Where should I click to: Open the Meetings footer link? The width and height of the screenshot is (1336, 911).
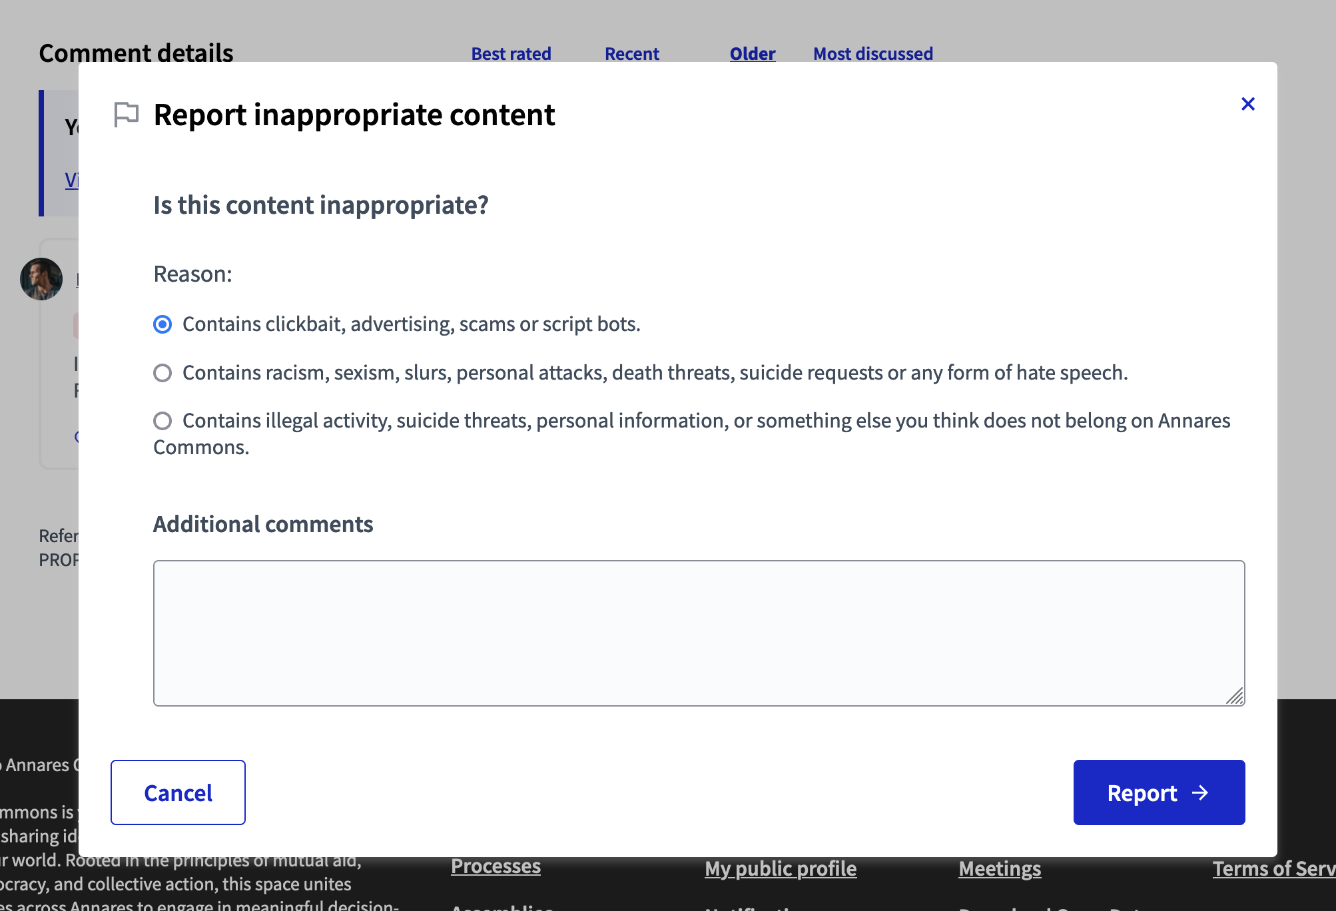point(999,868)
